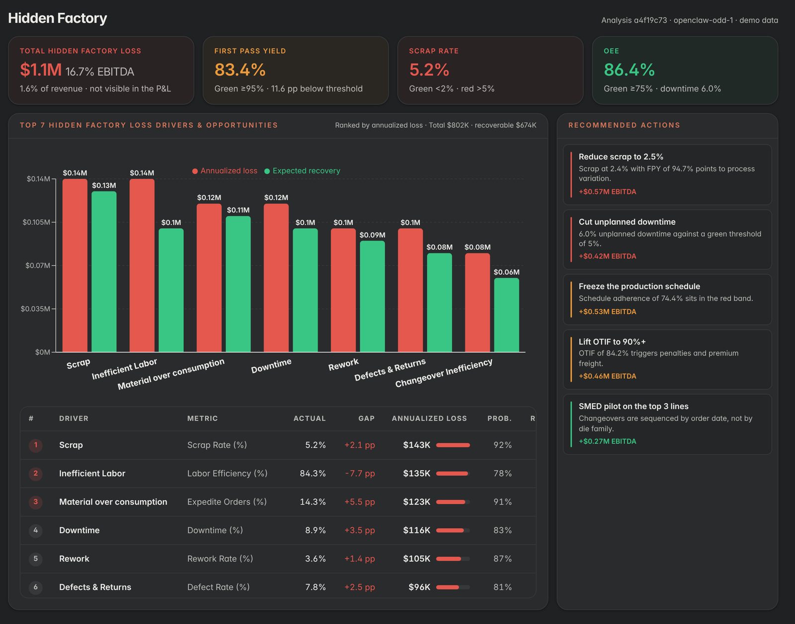Click rank badge 3 for Material over consumption
795x624 pixels.
[35, 502]
